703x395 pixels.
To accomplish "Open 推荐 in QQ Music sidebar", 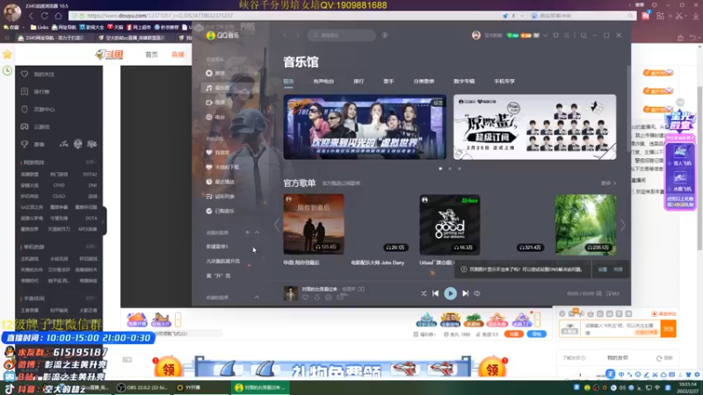I will point(215,73).
